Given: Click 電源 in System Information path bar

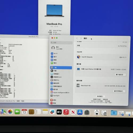Looking at the screenshot, I should coord(23,101).
